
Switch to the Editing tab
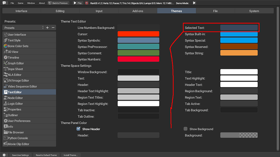point(60,11)
